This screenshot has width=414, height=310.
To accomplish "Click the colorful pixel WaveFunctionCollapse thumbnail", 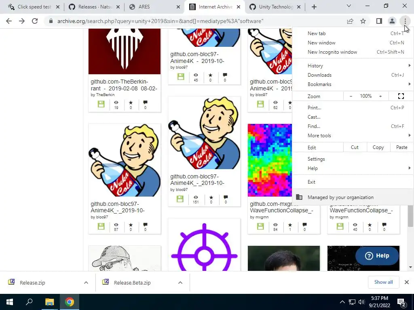I will (270, 160).
